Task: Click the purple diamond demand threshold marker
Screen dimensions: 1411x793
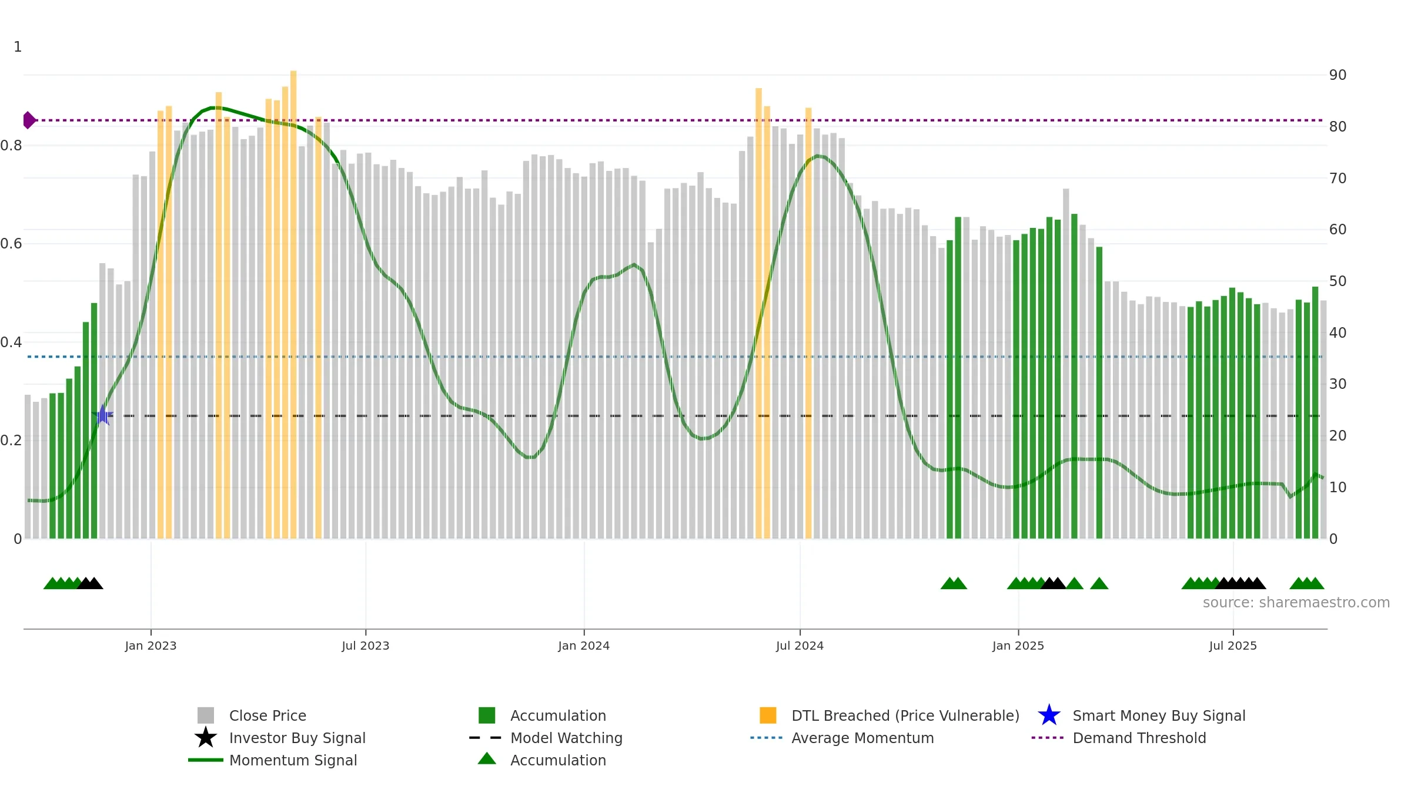Action: (29, 120)
